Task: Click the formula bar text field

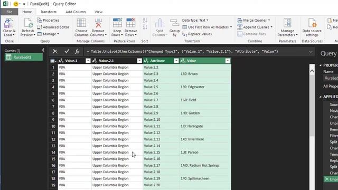Action: 196,52
